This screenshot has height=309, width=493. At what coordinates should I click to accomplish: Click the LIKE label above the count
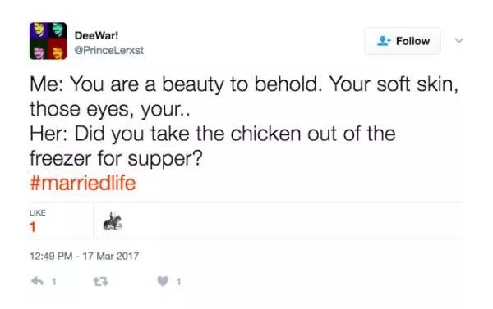click(38, 212)
